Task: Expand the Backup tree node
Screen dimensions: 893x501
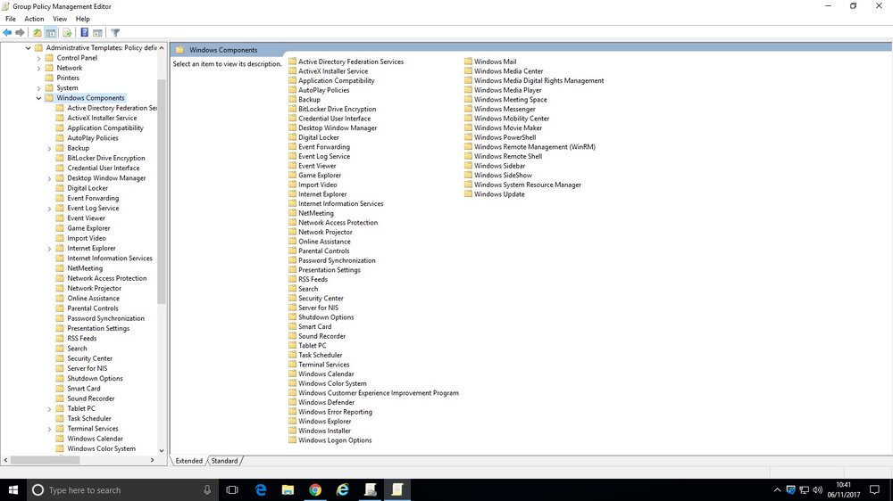Action: (x=49, y=148)
